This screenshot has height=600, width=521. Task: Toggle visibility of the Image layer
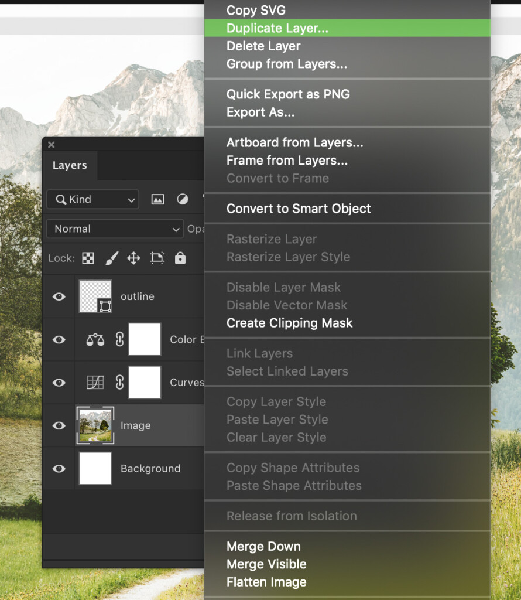pos(59,425)
